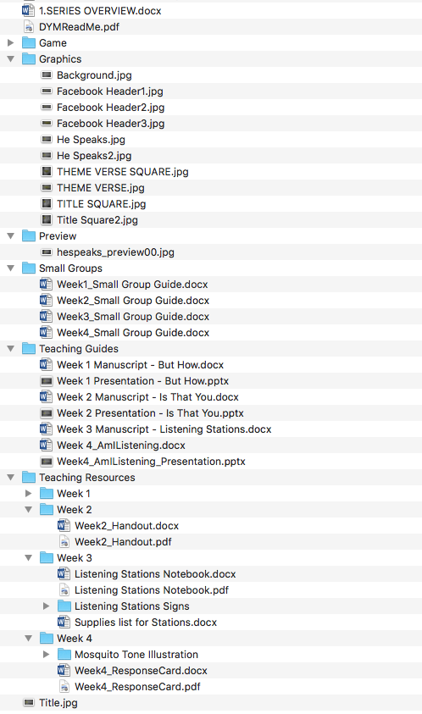Image resolution: width=422 pixels, height=714 pixels.
Task: Click the Teaching Guides folder icon
Action: tap(29, 348)
